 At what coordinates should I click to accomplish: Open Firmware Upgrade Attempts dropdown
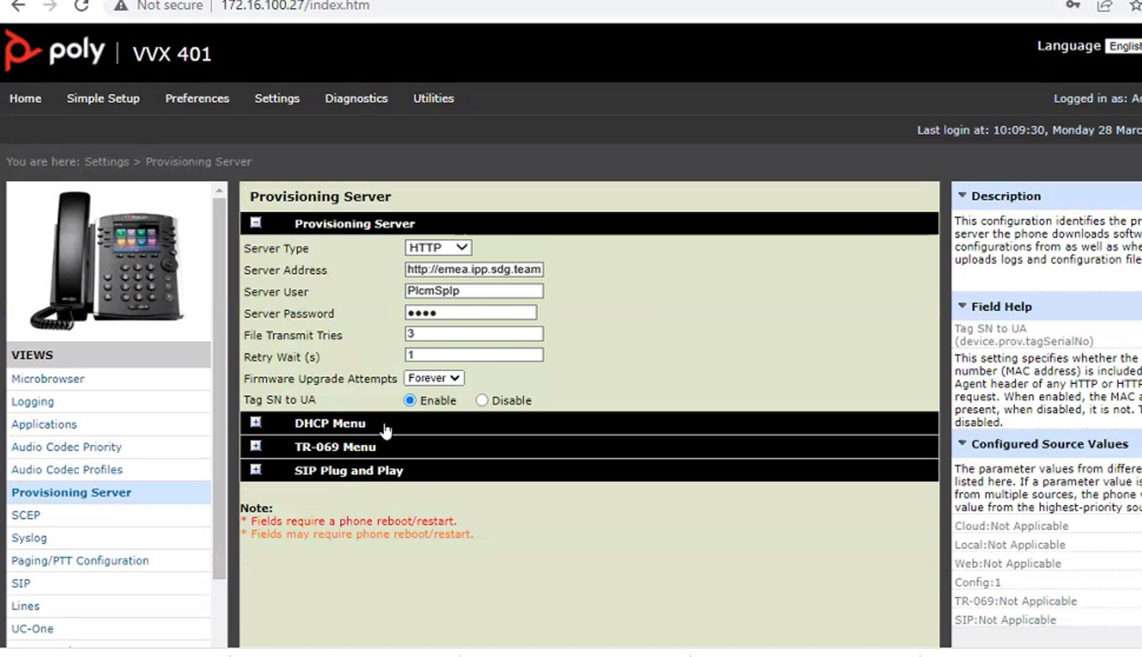(434, 378)
